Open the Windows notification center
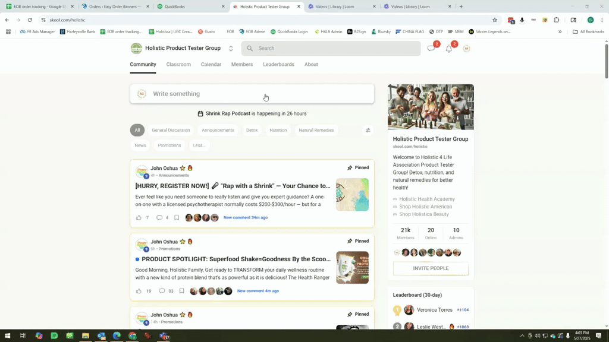609x342 pixels. pos(598,336)
